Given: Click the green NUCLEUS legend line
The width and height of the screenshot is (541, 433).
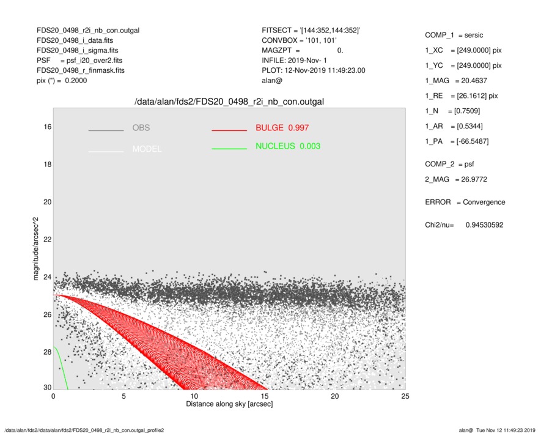Looking at the screenshot, I should [229, 149].
